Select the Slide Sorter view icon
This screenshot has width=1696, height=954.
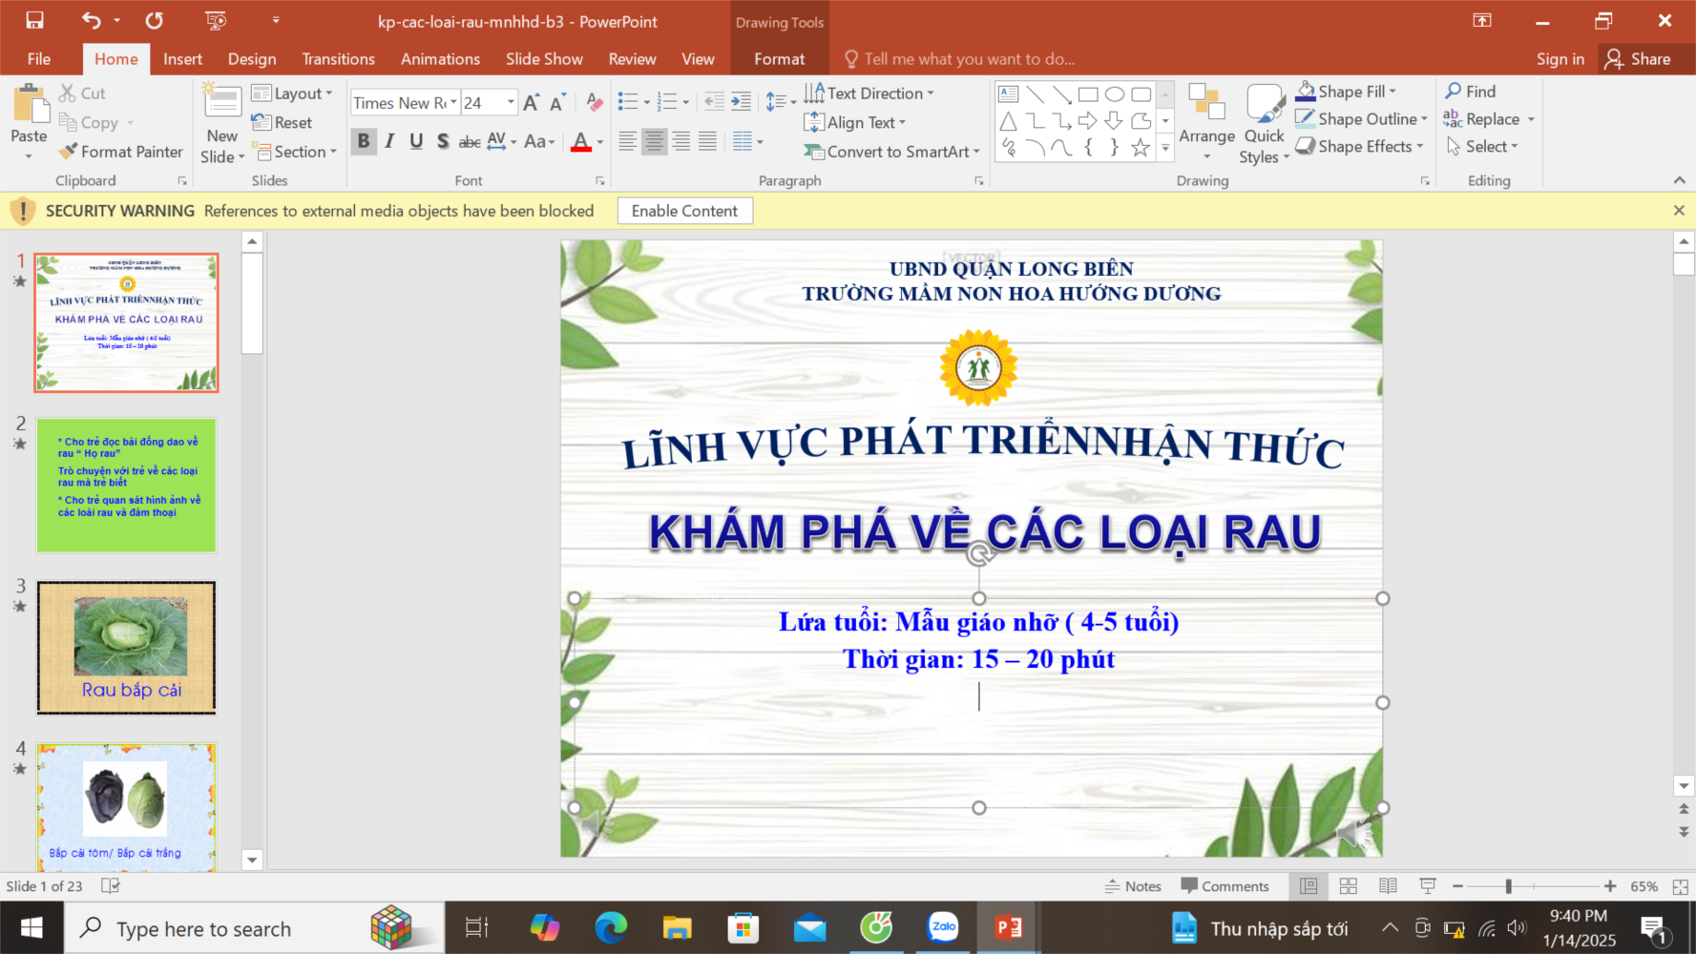point(1348,886)
